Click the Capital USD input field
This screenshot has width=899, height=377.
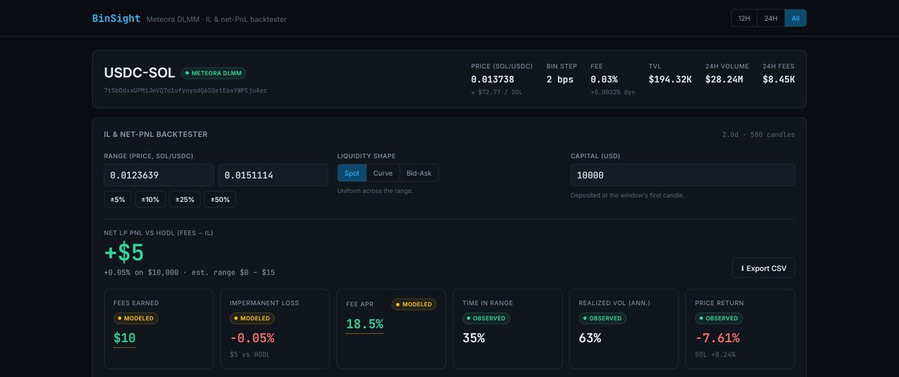(682, 175)
